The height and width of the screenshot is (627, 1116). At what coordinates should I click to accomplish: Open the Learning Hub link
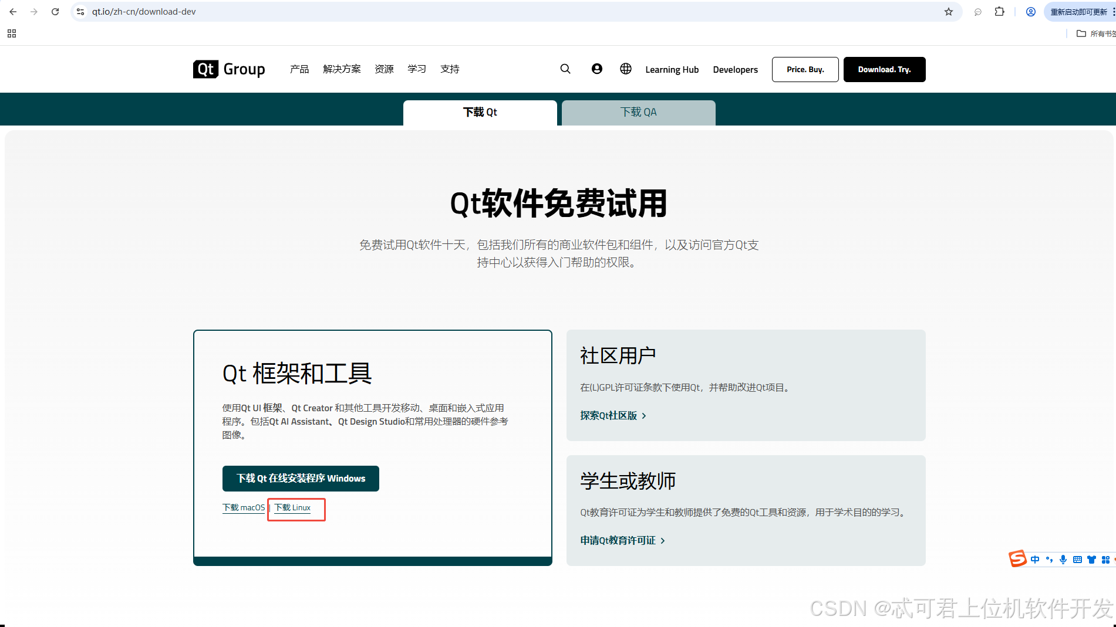672,69
